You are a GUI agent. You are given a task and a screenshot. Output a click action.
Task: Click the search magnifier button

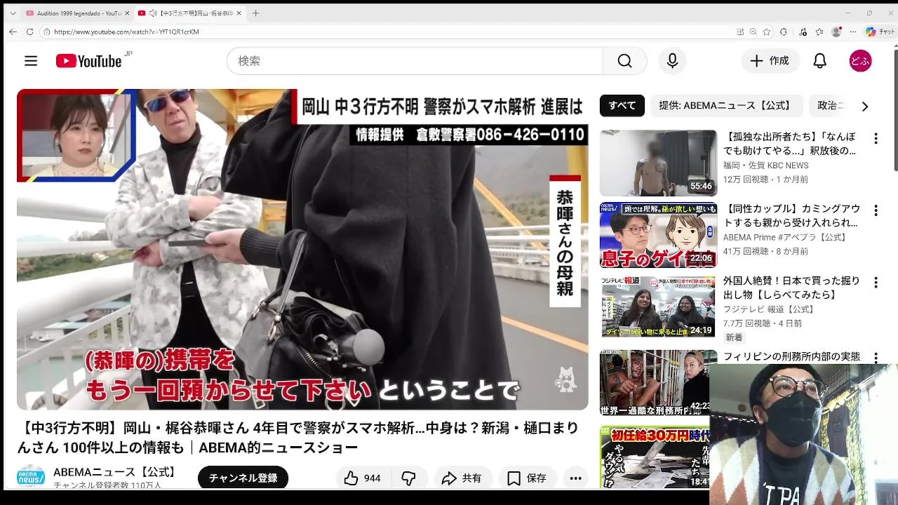pyautogui.click(x=624, y=61)
